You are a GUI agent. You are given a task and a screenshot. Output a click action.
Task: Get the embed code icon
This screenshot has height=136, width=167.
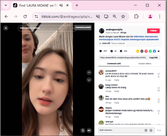click(142, 51)
